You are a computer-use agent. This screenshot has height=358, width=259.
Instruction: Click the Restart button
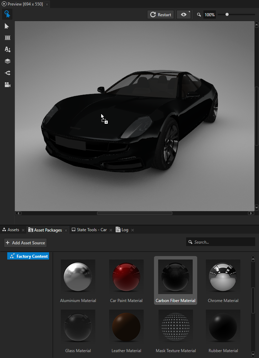pyautogui.click(x=161, y=15)
